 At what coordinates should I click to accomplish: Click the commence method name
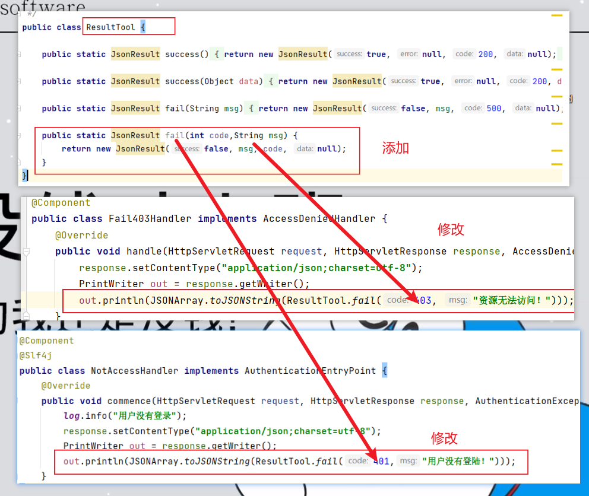pyautogui.click(x=129, y=401)
